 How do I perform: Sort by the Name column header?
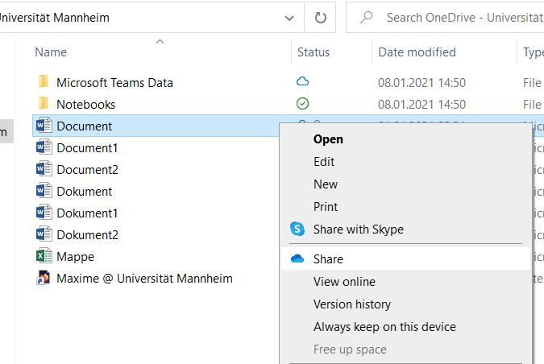pos(51,52)
